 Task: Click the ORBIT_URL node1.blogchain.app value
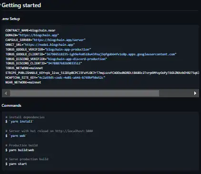(x=49, y=45)
